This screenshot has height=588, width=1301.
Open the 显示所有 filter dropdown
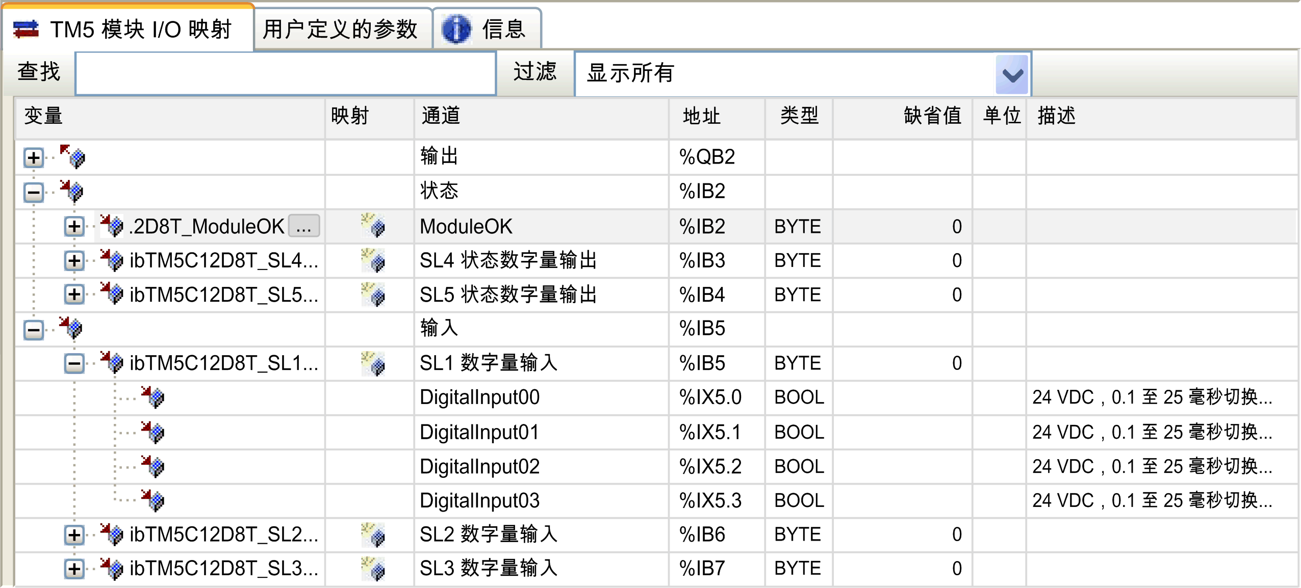click(1011, 74)
